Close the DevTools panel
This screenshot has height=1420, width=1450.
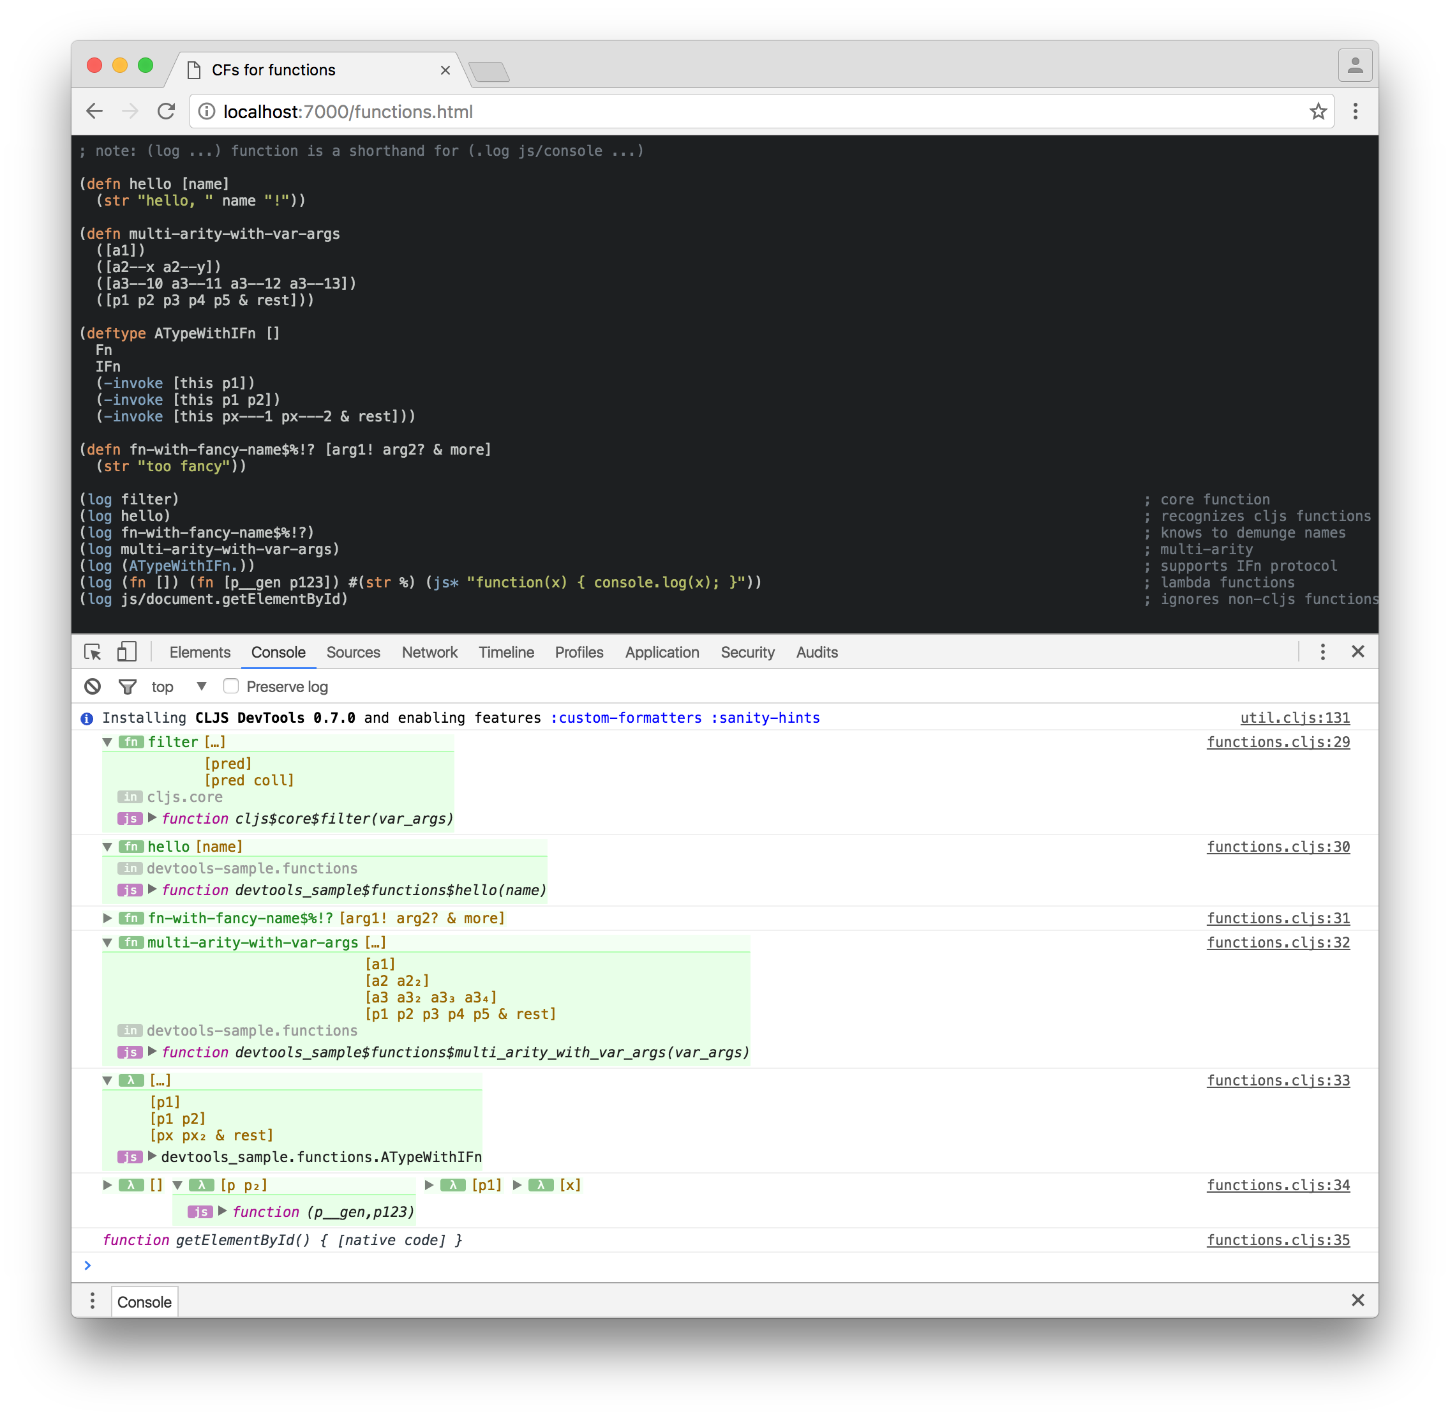click(x=1357, y=651)
